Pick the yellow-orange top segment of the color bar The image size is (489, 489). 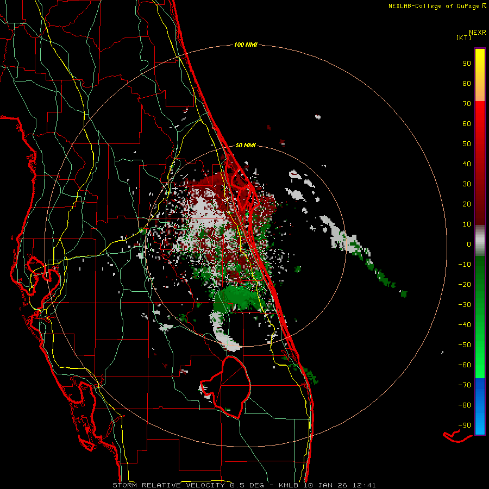pyautogui.click(x=480, y=75)
